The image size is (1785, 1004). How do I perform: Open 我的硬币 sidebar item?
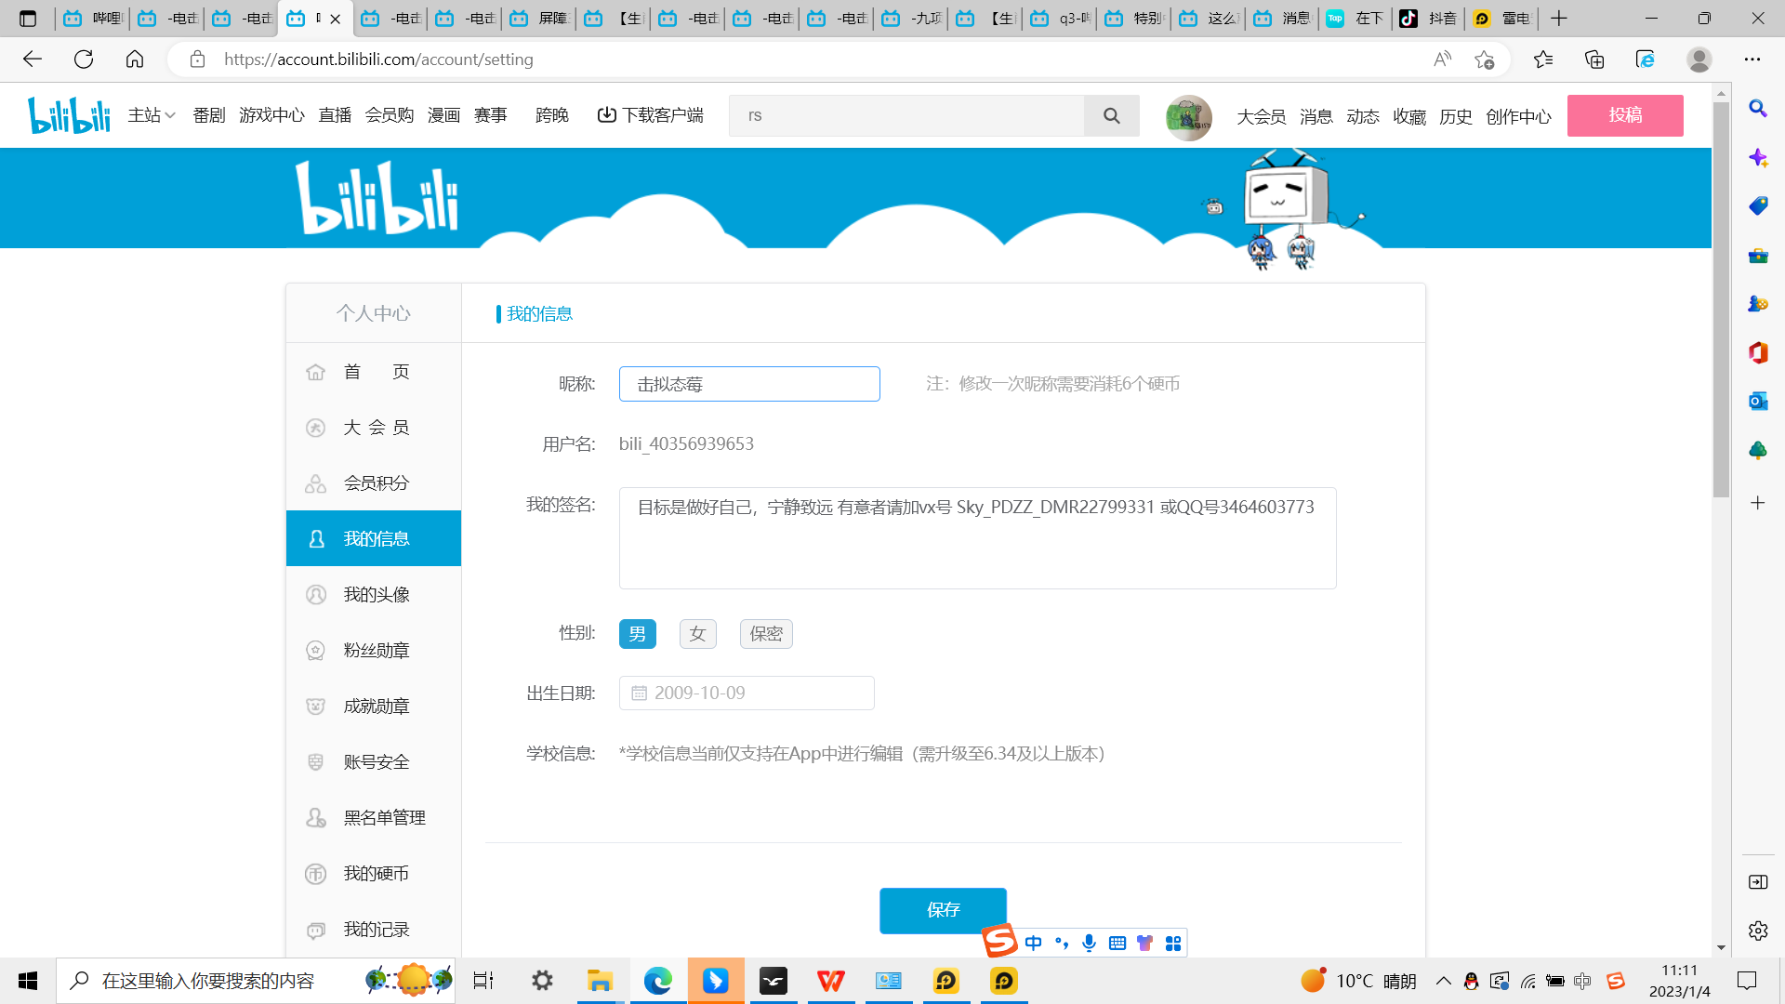tap(374, 874)
